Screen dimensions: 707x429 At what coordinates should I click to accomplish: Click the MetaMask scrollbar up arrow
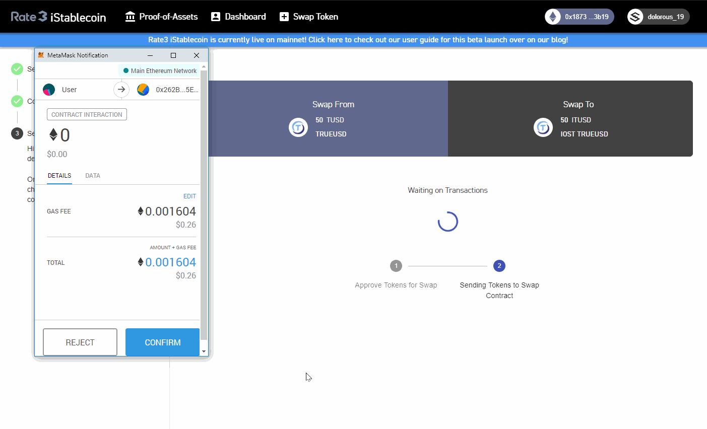(204, 66)
